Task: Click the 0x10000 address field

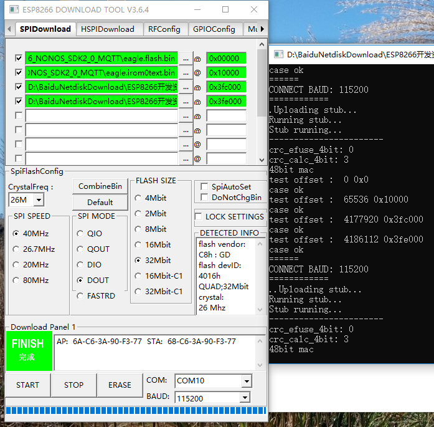Action: [226, 73]
